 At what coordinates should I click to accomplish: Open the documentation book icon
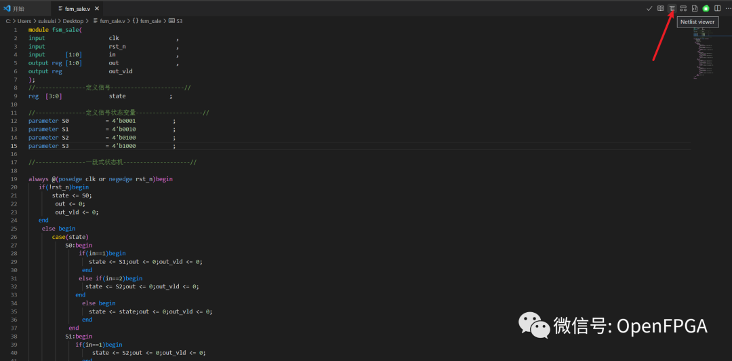point(661,8)
